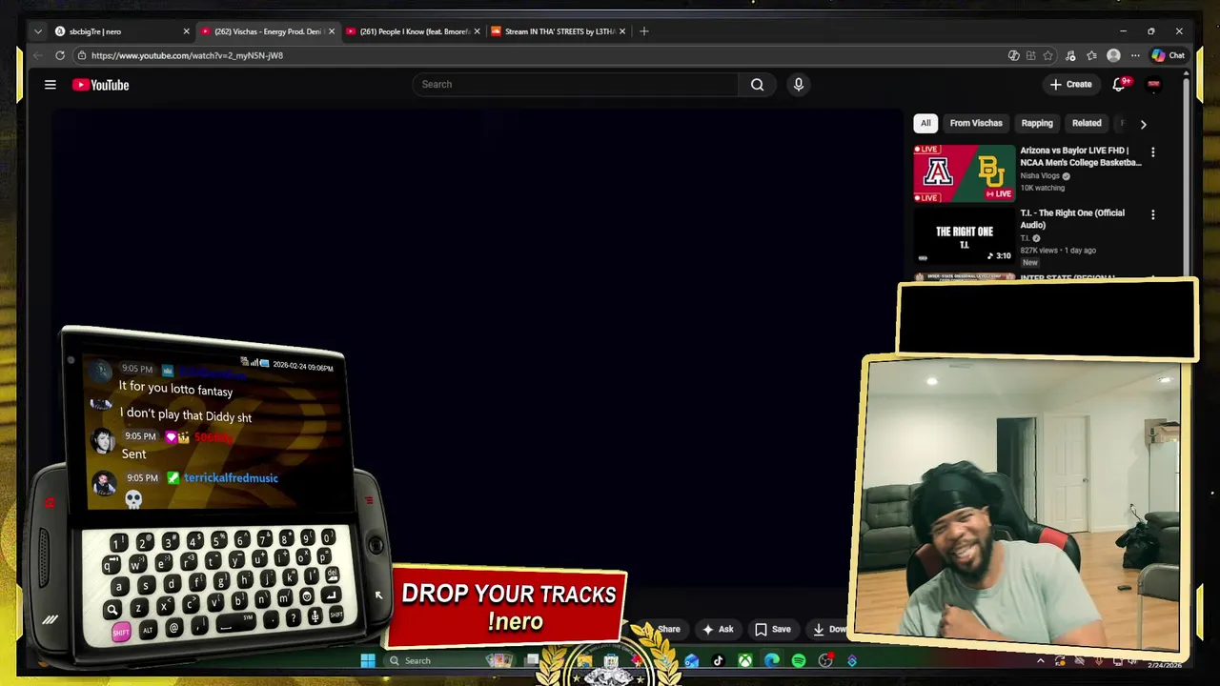Screen dimensions: 1220x686
Task: Switch to Stream IN THA' STREETS tab
Action: coord(558,31)
